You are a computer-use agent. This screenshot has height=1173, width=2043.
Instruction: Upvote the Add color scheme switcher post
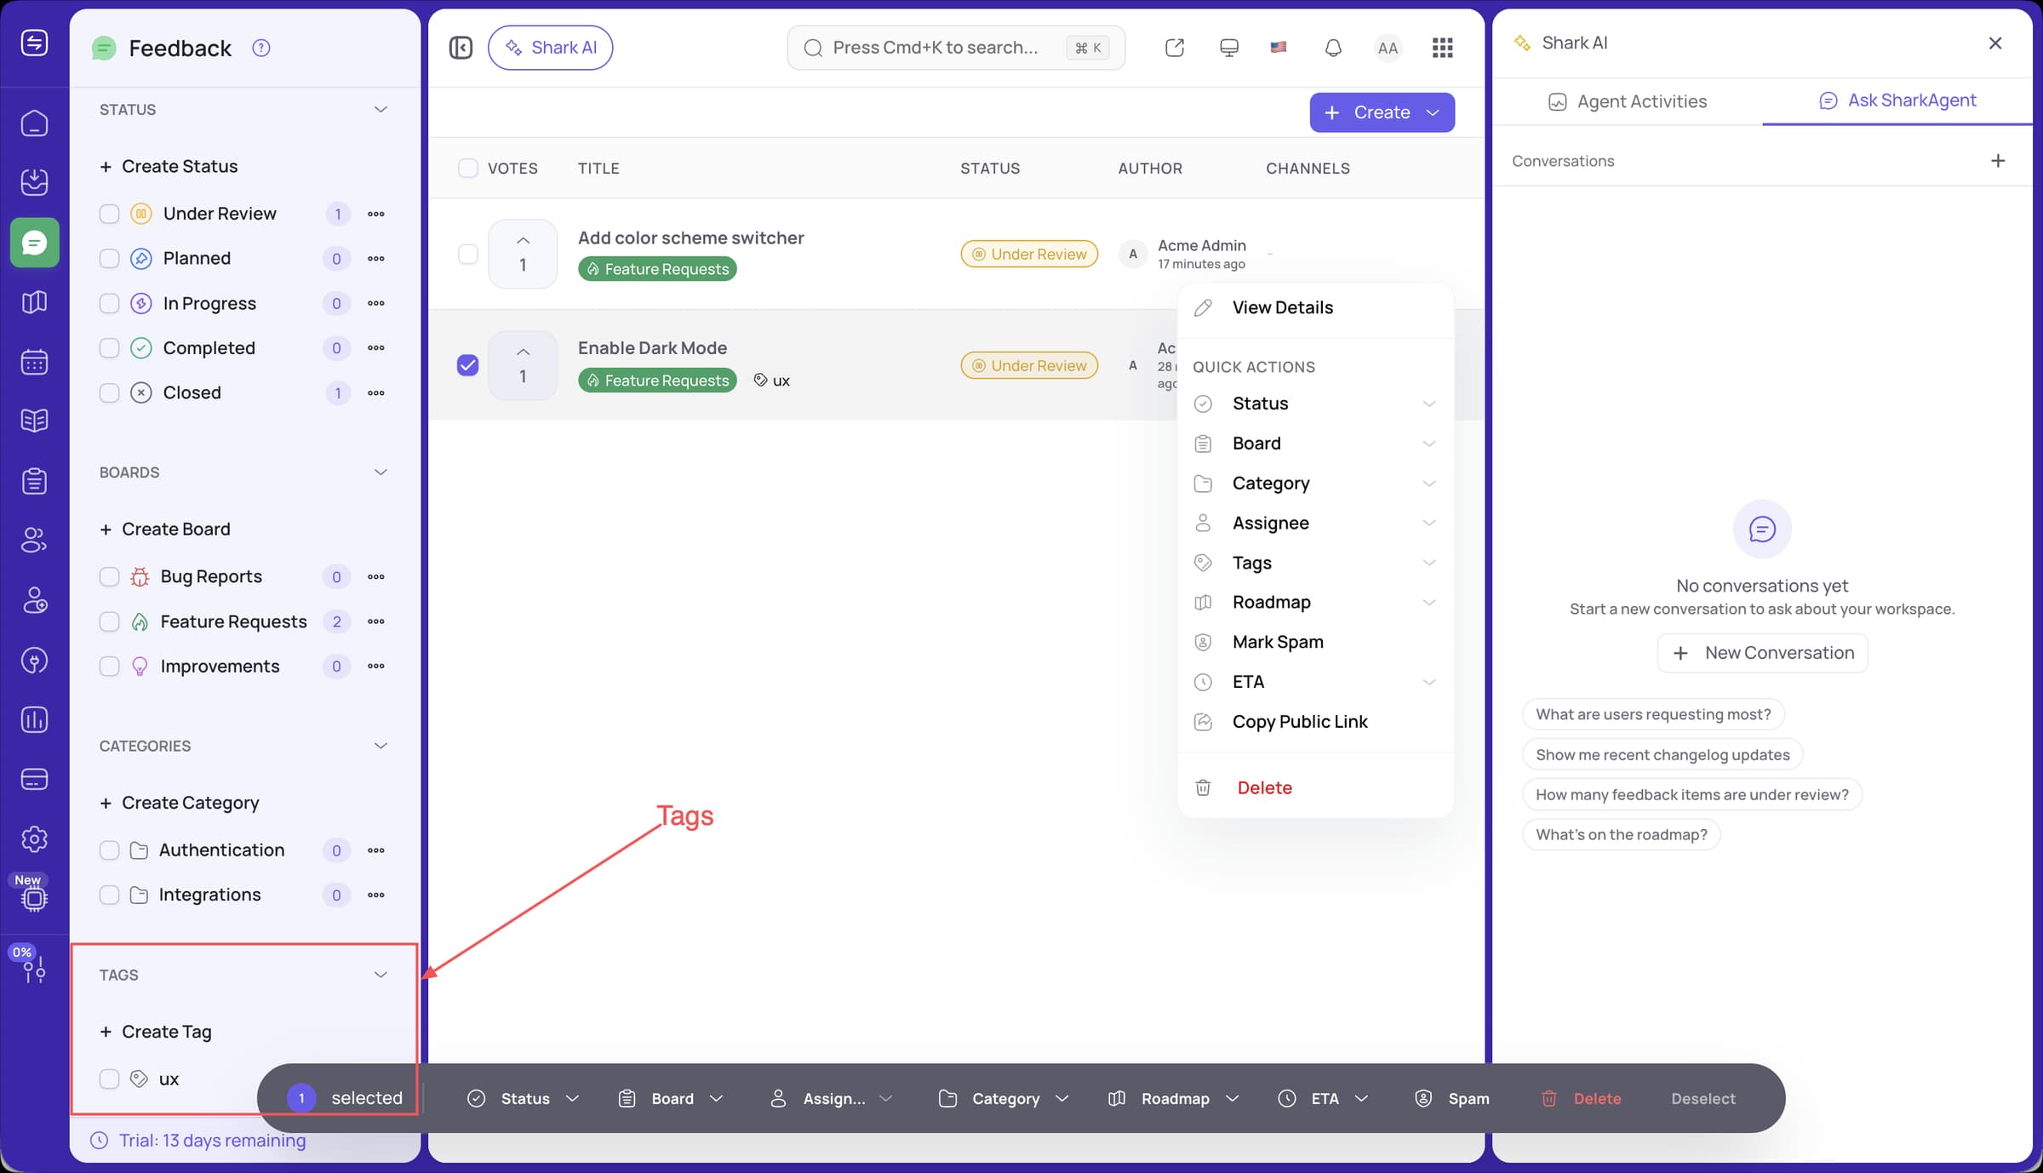pyautogui.click(x=523, y=254)
